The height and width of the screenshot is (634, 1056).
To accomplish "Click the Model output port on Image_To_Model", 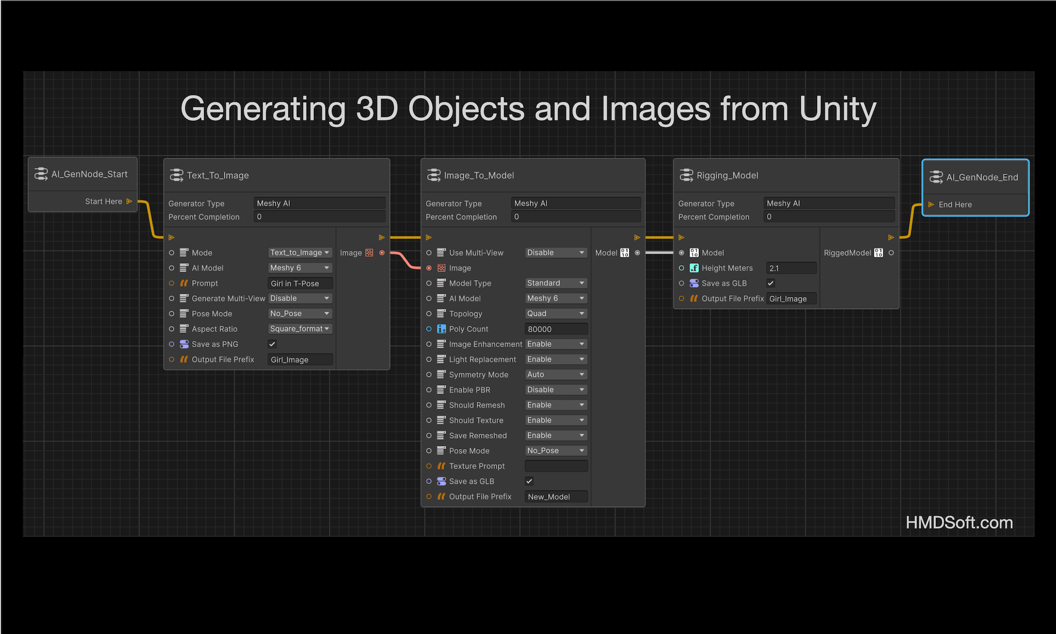I will 637,253.
